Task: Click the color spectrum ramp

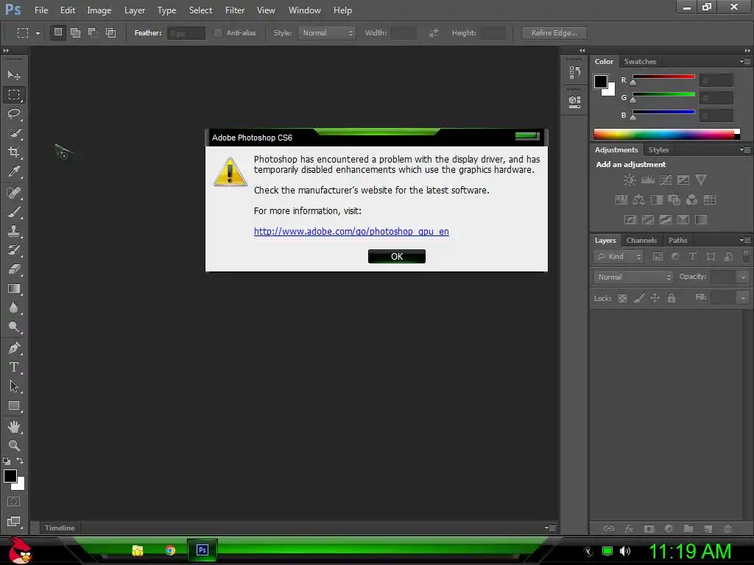Action: tap(666, 134)
